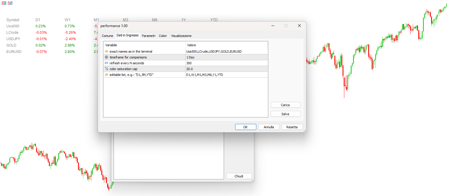
Task: Click the YTD column header on chart
Action: [214, 20]
